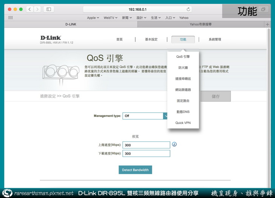Open Quick VPN menu entry
275x198 pixels.
pyautogui.click(x=183, y=123)
